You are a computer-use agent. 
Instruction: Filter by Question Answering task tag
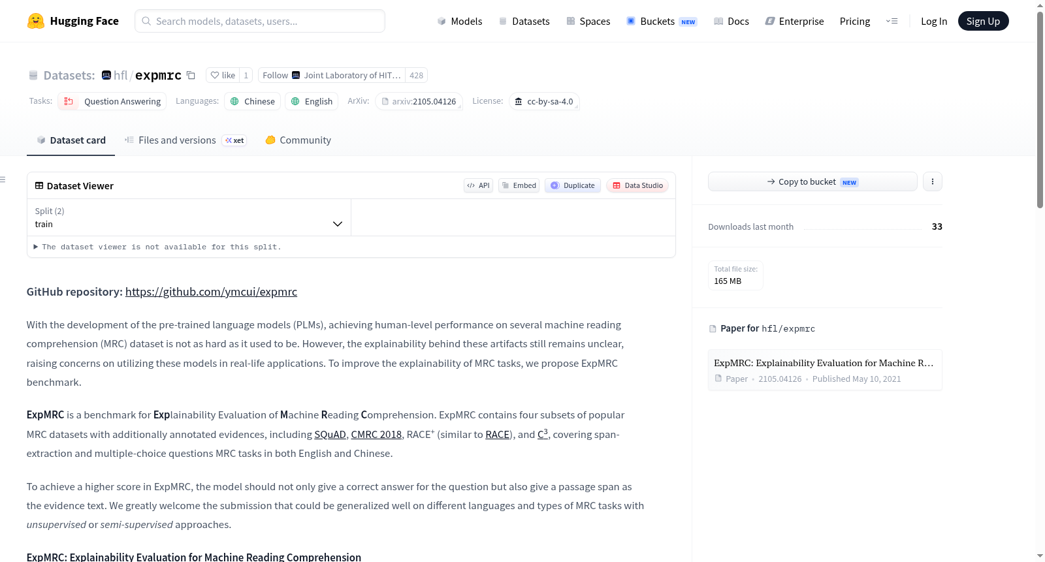(112, 101)
